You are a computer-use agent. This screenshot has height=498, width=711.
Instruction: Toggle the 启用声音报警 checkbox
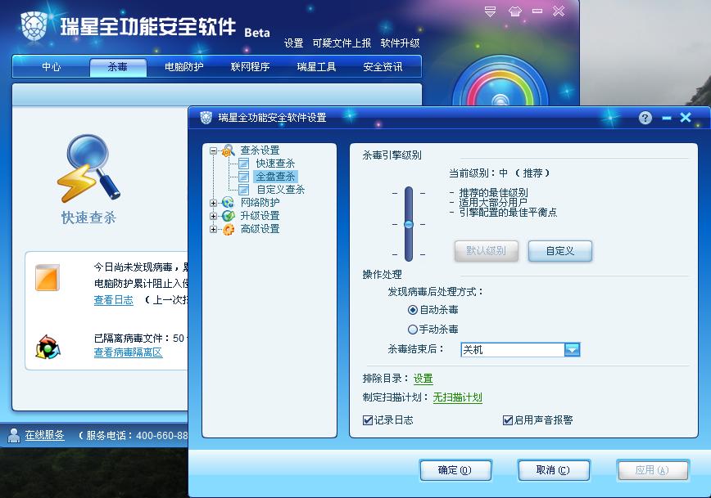508,420
